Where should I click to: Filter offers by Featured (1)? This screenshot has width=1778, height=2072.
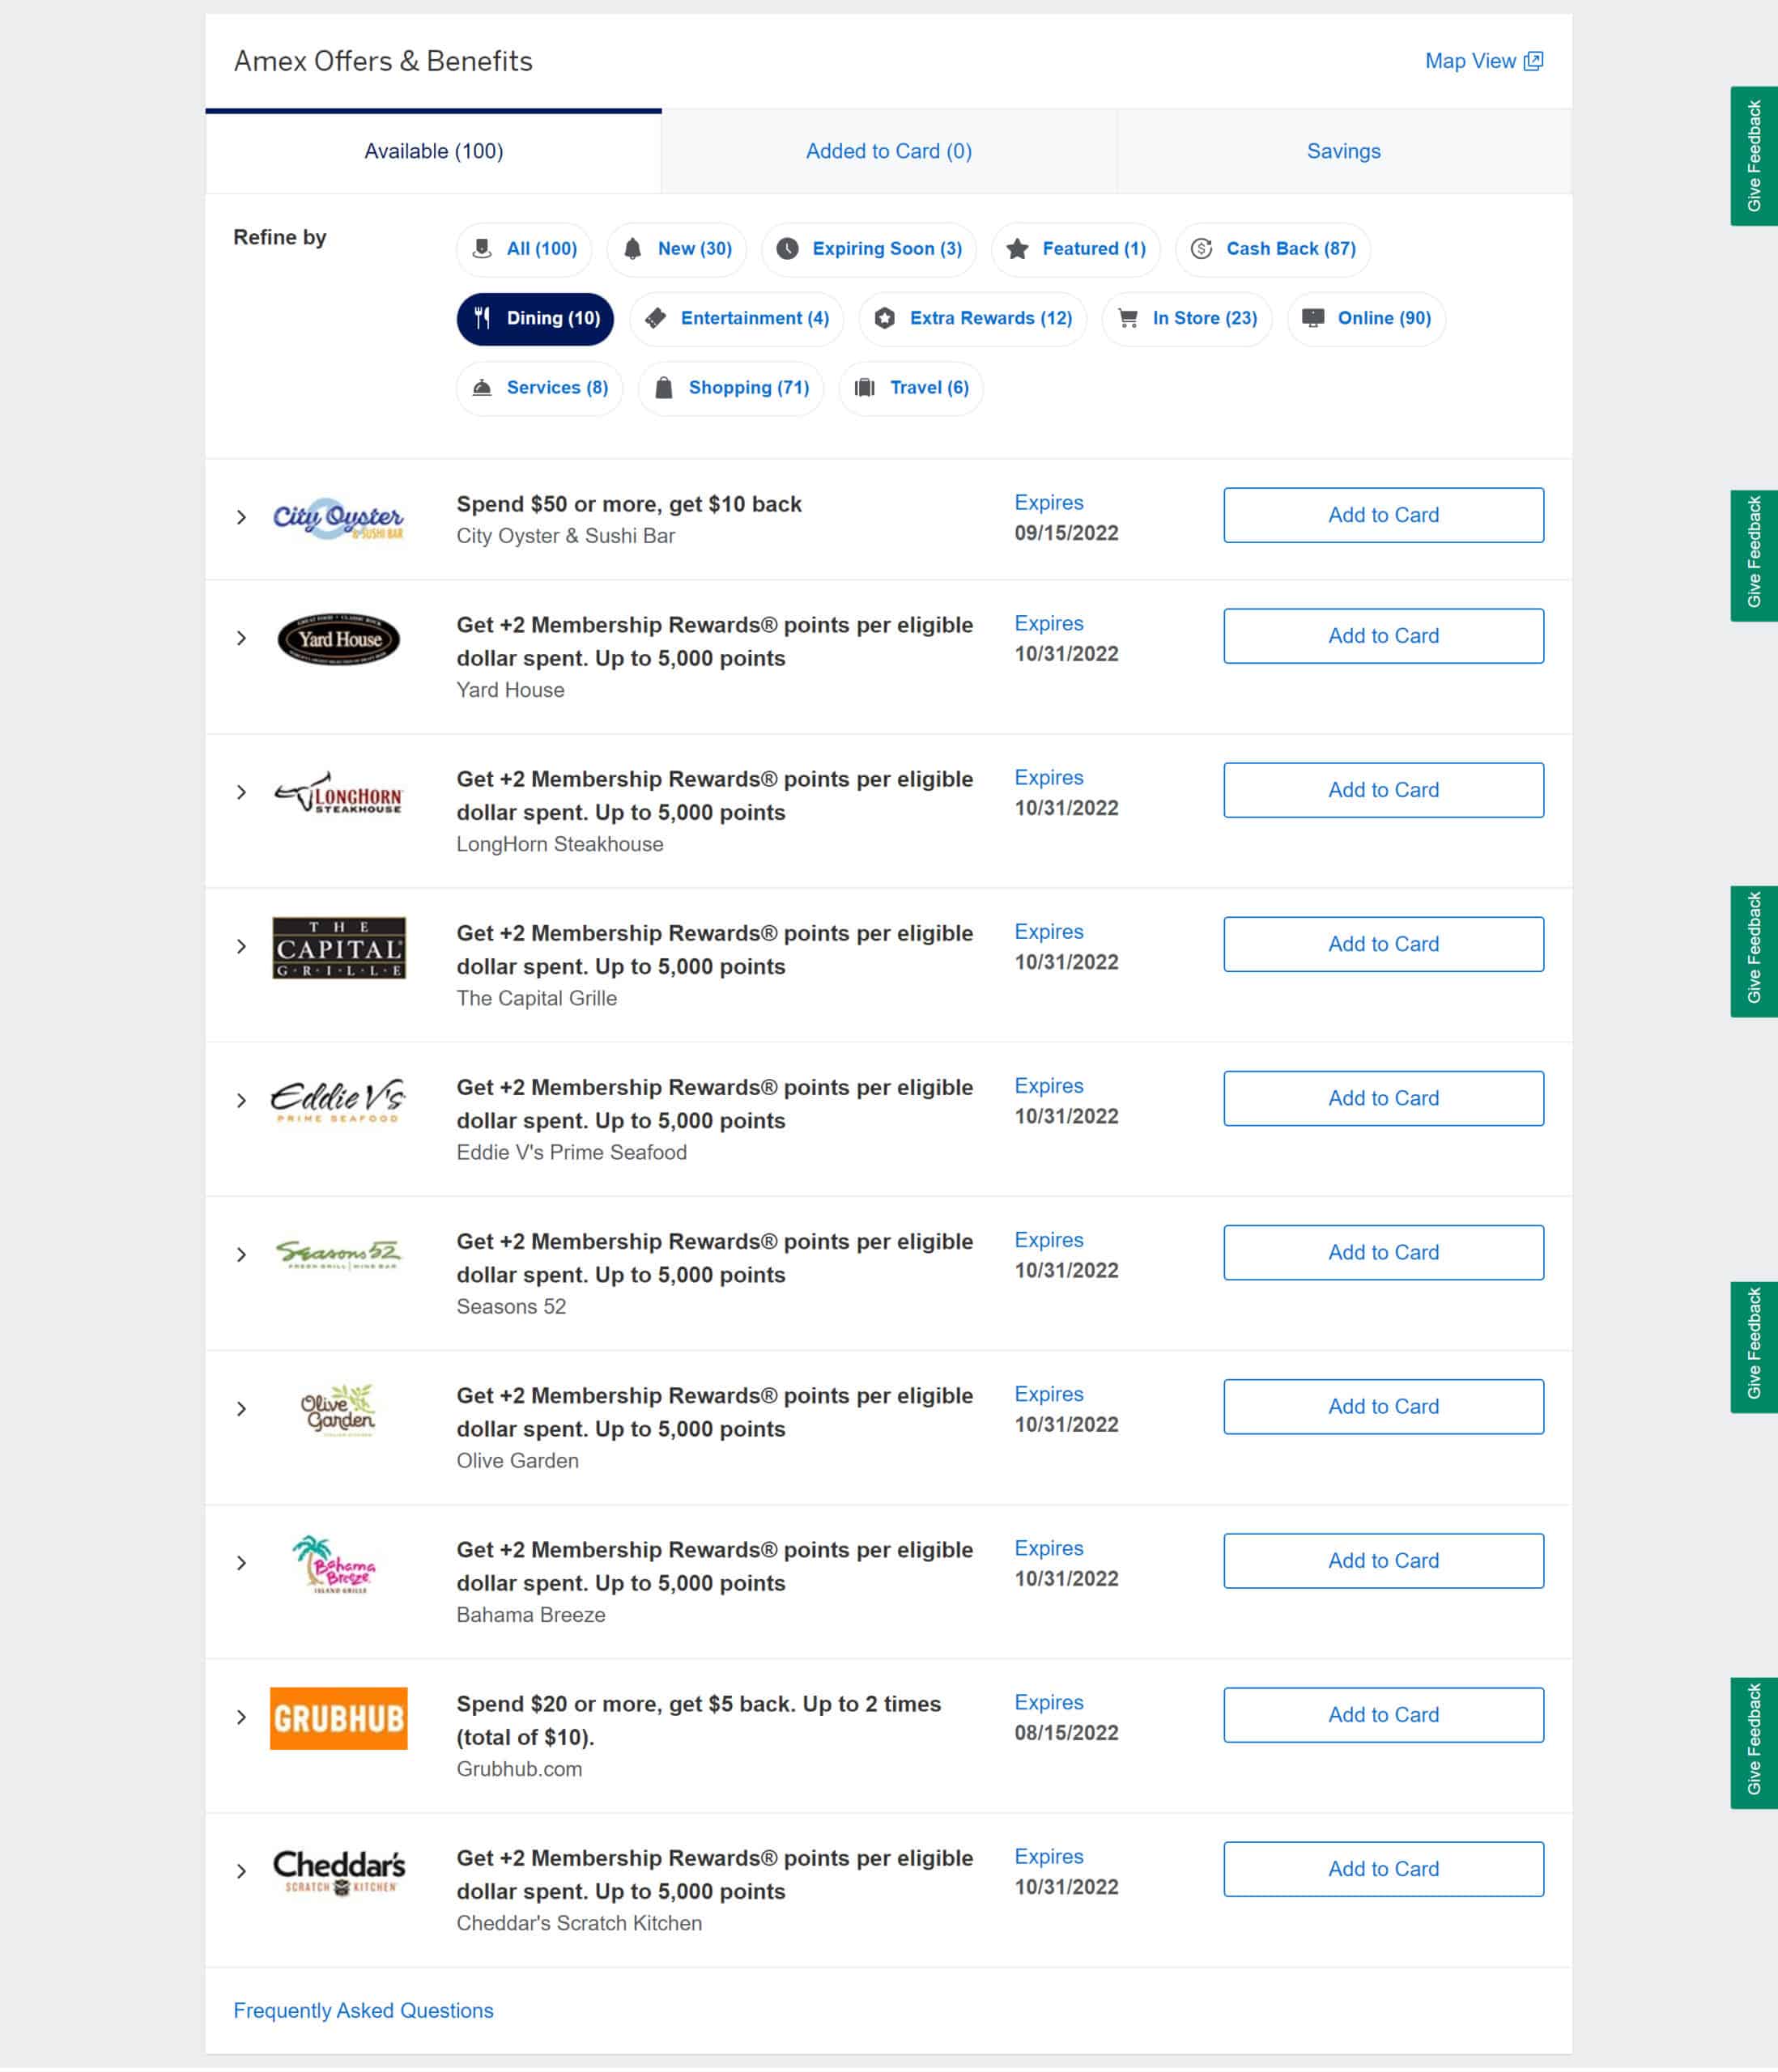pyautogui.click(x=1075, y=249)
